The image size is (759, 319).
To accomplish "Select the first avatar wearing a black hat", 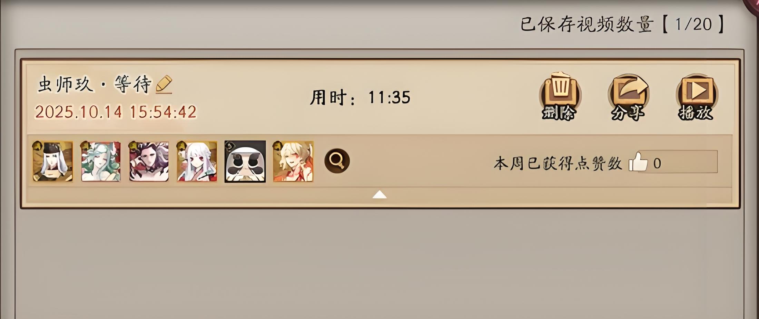I will coord(52,161).
